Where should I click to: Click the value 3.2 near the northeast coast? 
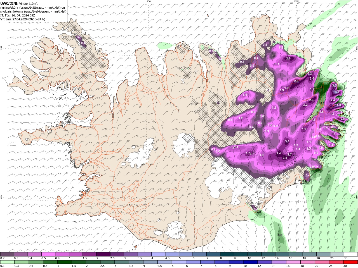click(x=310, y=73)
